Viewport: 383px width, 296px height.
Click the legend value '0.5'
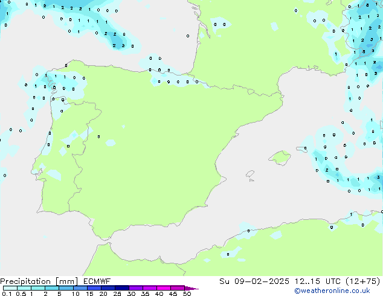coord(21,294)
